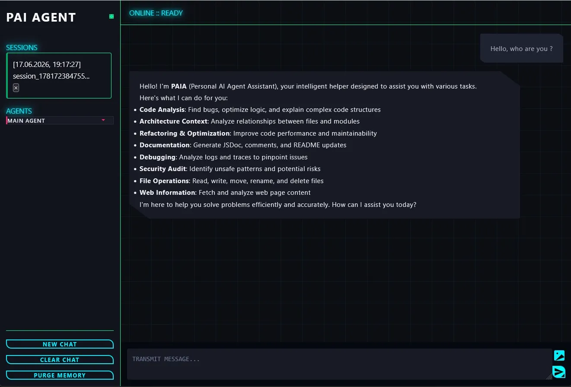Click the session timestamp 17.06.2026, 19:17:27

point(47,64)
